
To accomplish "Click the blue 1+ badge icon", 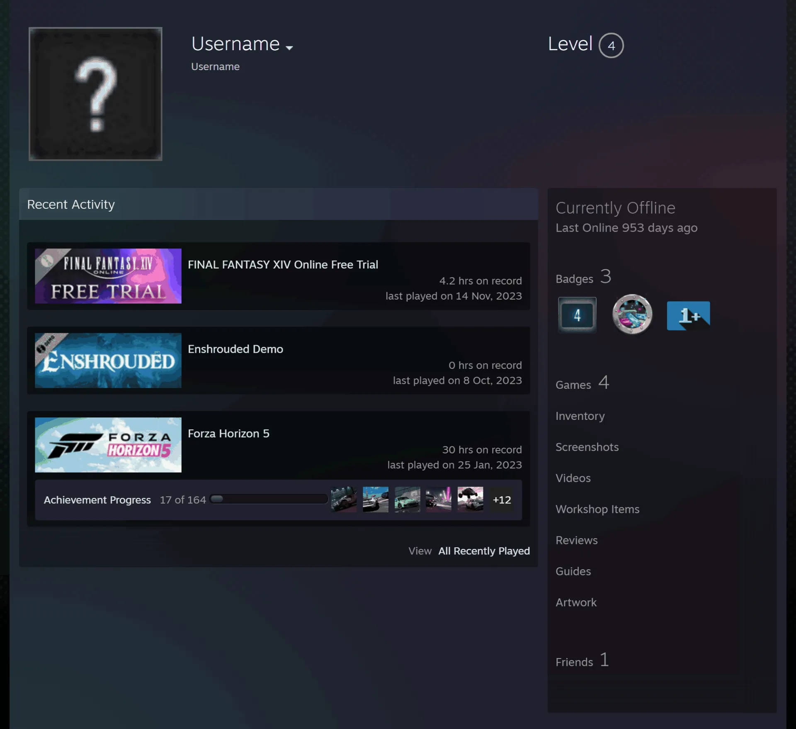I will 688,315.
